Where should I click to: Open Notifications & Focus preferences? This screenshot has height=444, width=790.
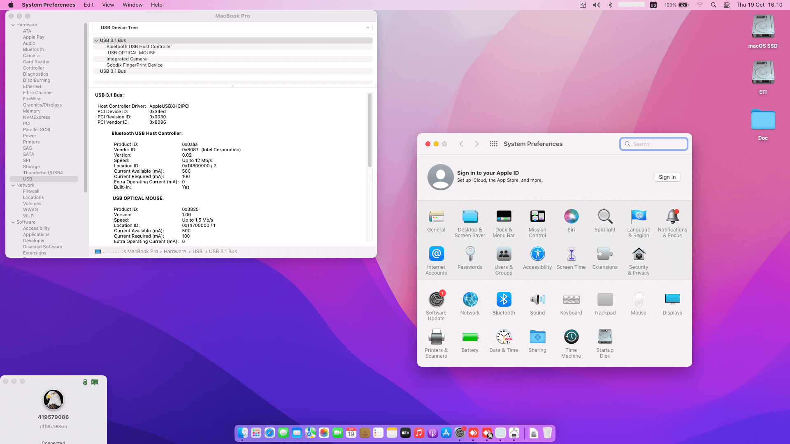point(672,217)
